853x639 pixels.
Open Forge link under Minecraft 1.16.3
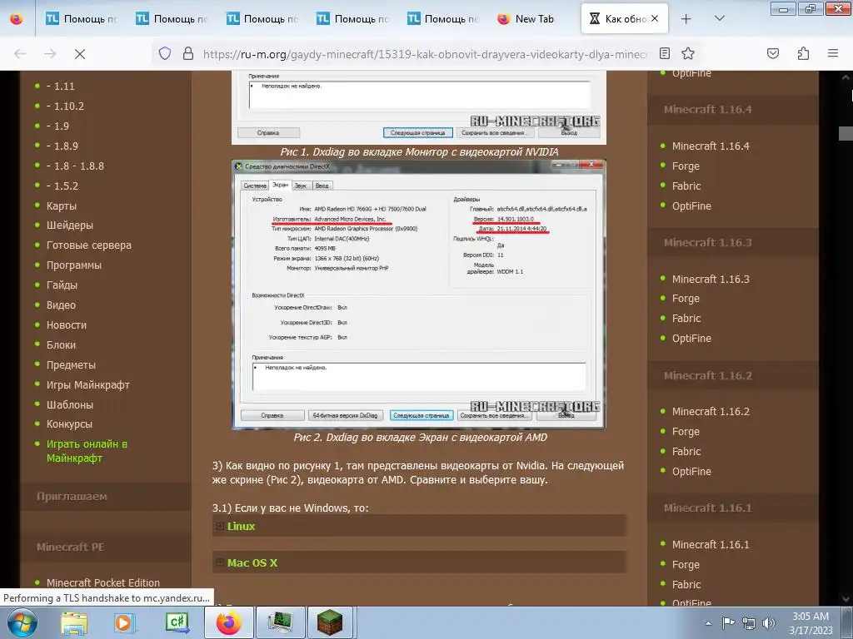686,299
